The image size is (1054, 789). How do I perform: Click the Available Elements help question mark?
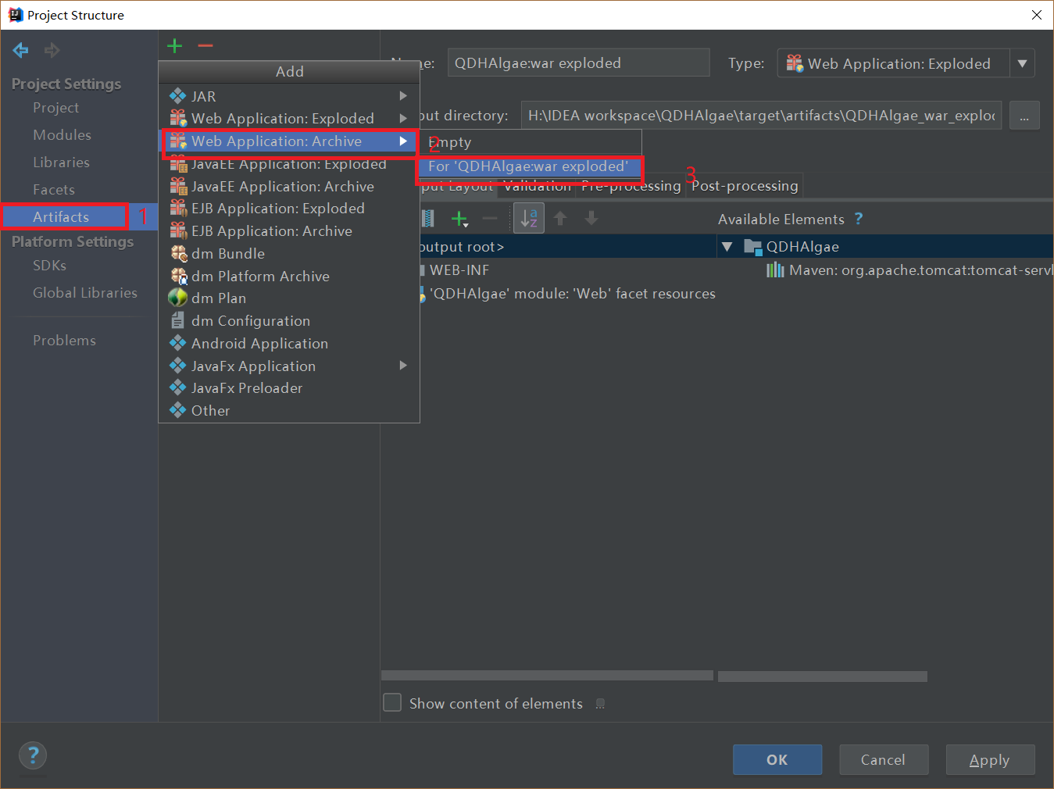(859, 219)
